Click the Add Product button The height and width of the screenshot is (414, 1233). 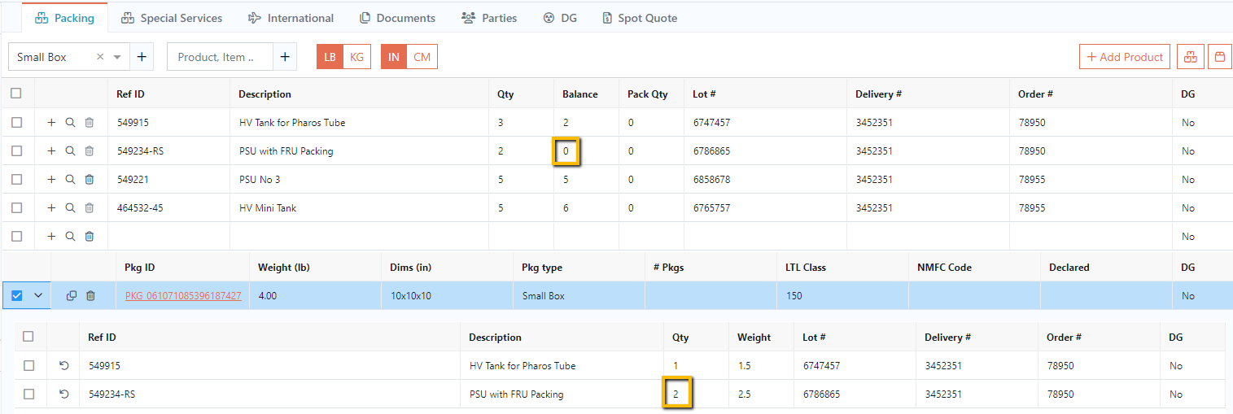tap(1125, 57)
